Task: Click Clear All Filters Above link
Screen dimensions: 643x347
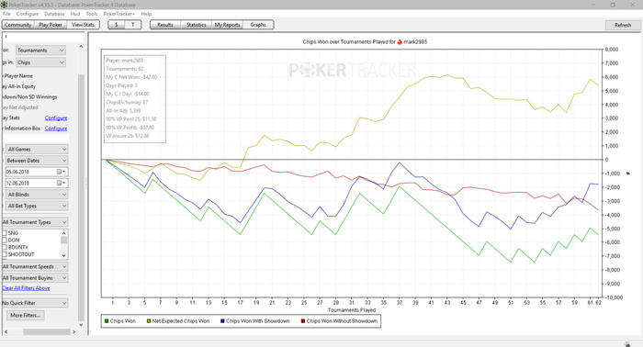Action: (x=26, y=288)
